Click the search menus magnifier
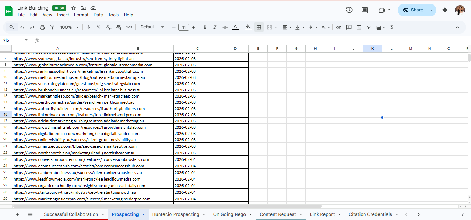Viewport: 471px width, 220px height. pos(12,27)
